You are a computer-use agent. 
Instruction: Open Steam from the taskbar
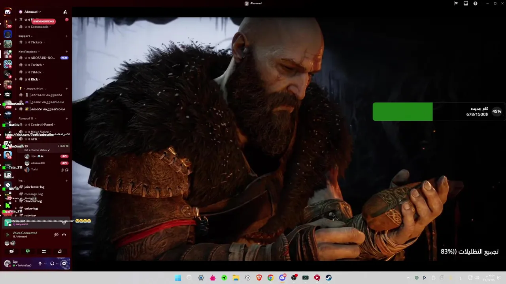pos(329,278)
